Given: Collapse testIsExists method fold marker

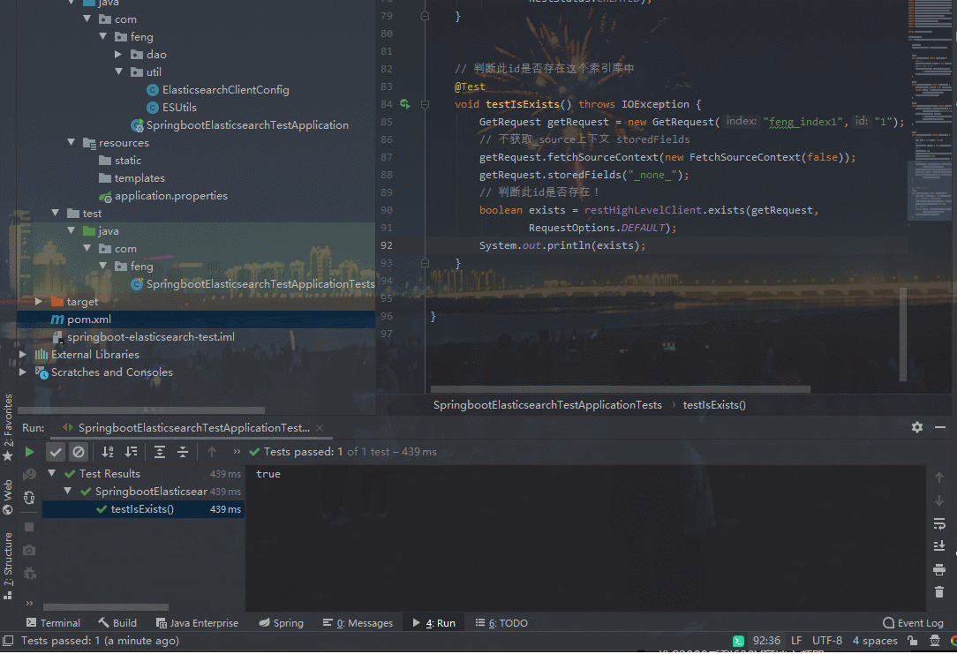Looking at the screenshot, I should click(x=425, y=104).
